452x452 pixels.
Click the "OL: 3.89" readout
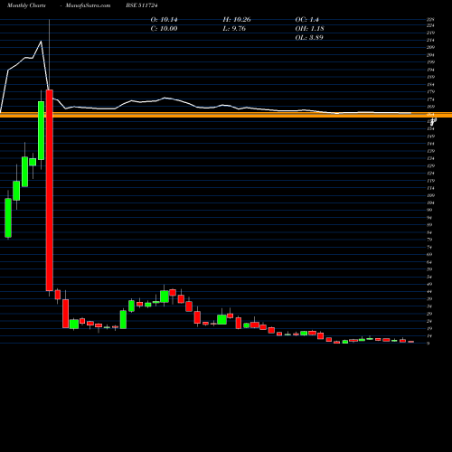(x=309, y=38)
